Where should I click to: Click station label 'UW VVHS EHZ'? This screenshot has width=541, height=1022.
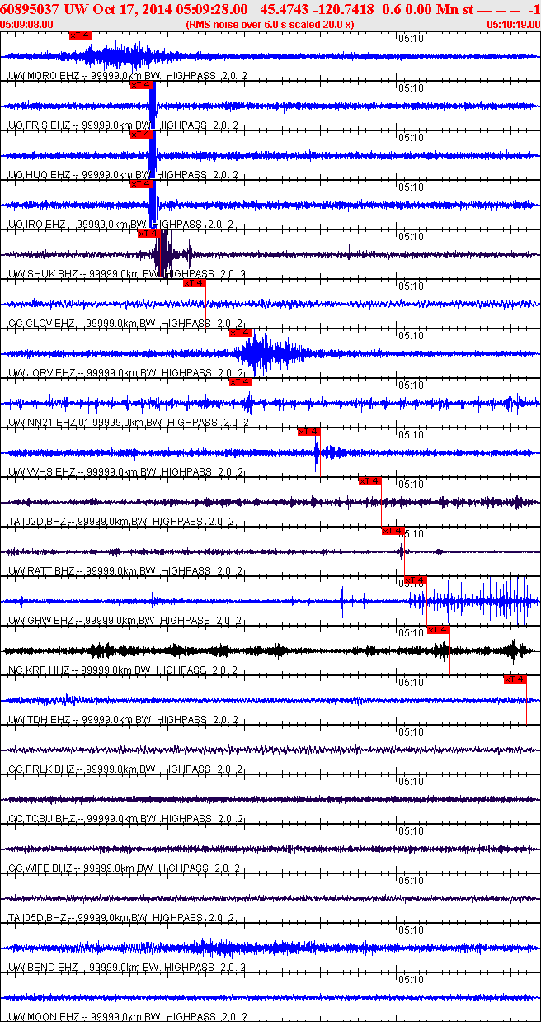40,471
